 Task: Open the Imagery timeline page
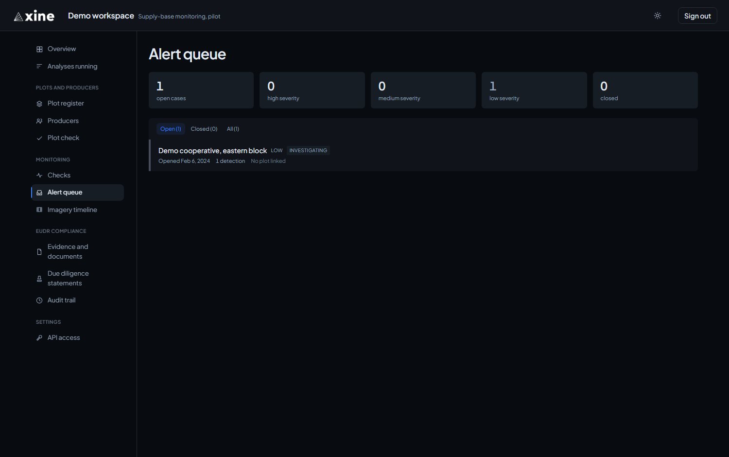77,210
